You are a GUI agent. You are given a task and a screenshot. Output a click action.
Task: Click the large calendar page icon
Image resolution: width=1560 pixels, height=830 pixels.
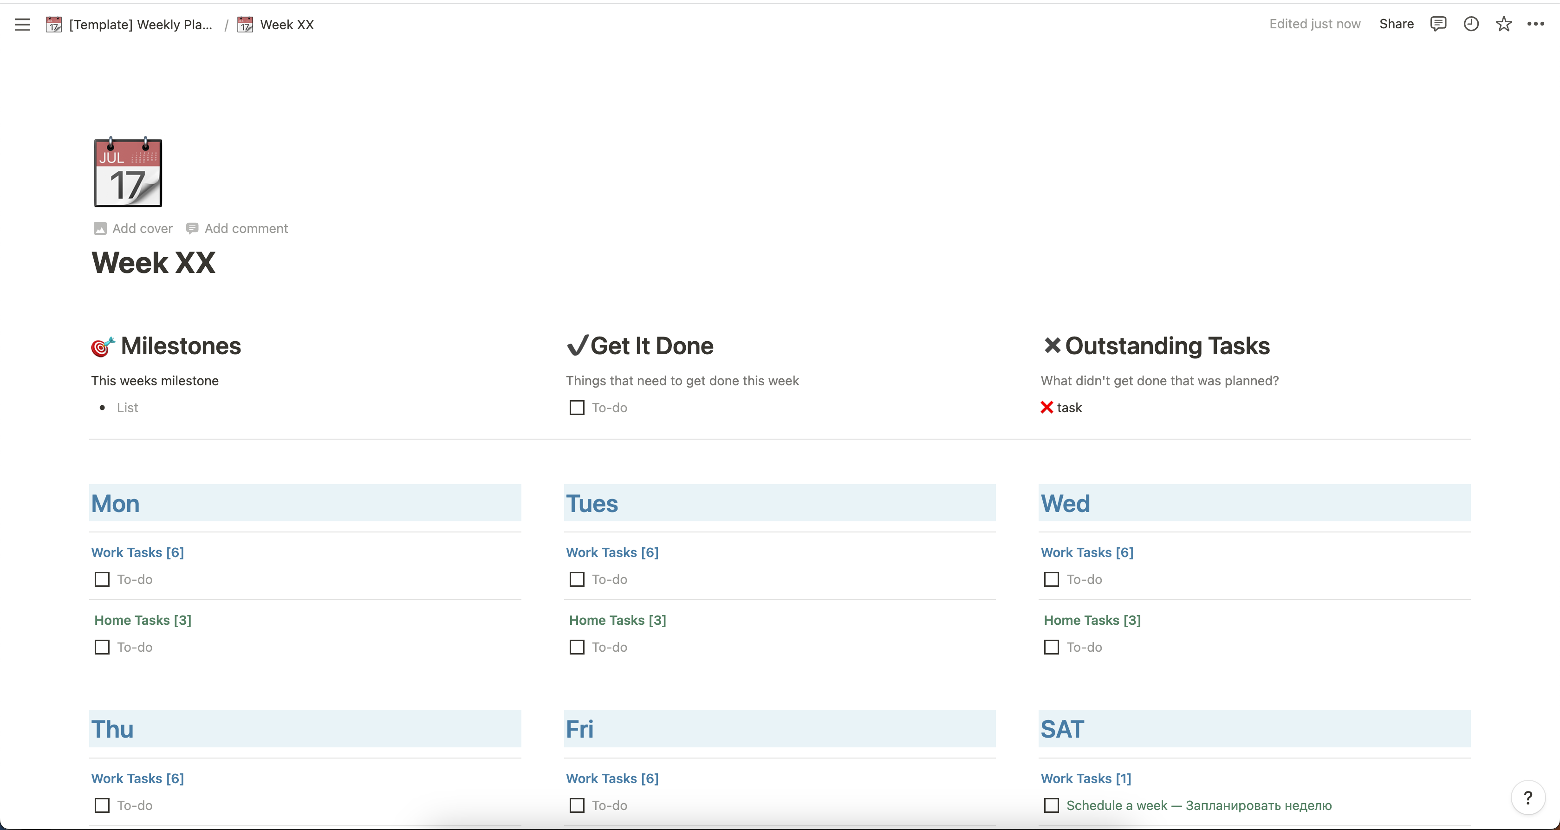point(128,173)
